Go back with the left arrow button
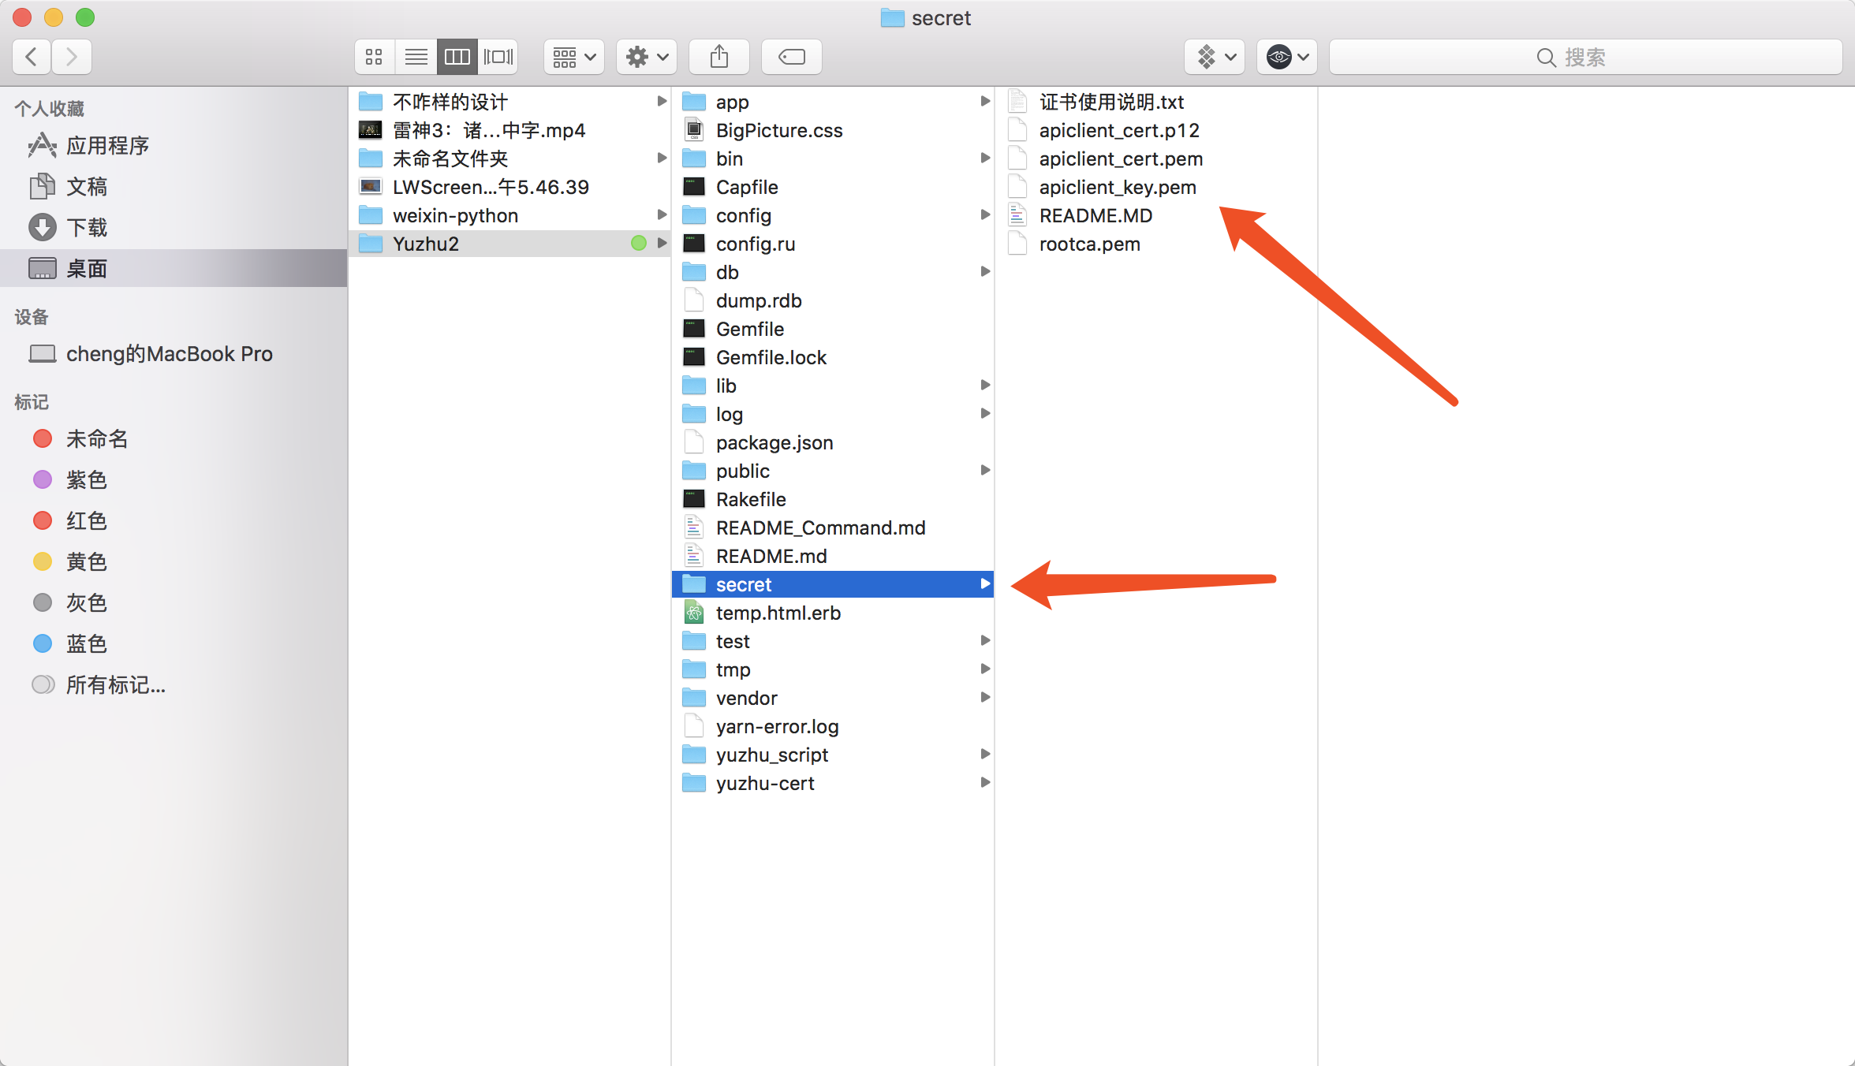Image resolution: width=1855 pixels, height=1066 pixels. [32, 57]
